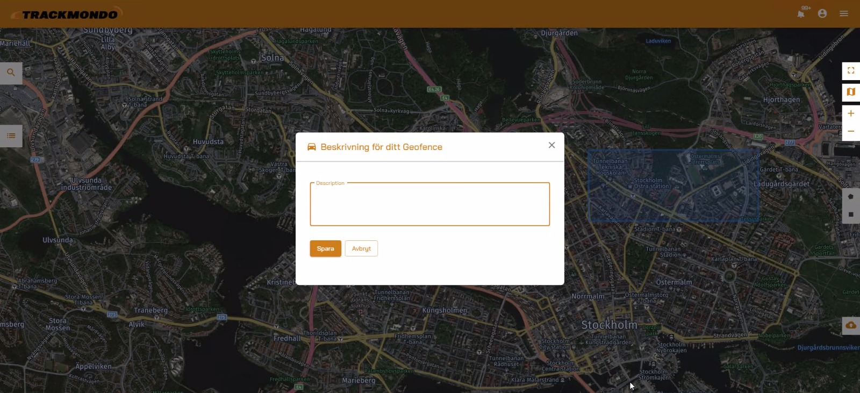This screenshot has width=860, height=393.
Task: Open the list panel icon
Action: [11, 135]
